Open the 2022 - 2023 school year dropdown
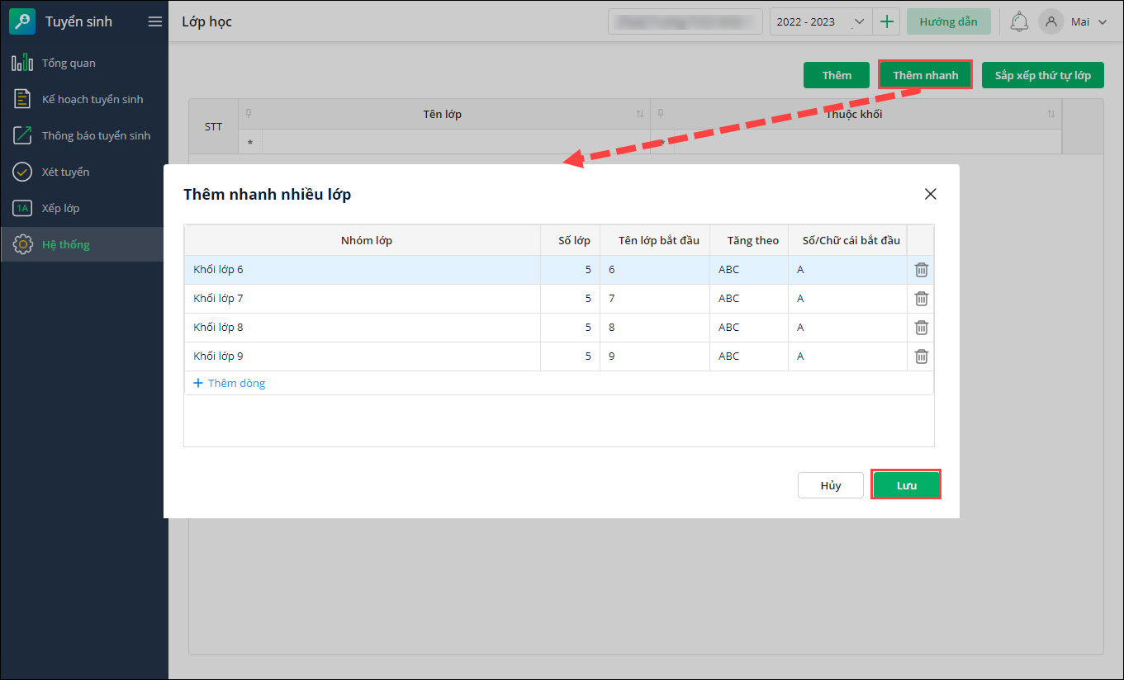The height and width of the screenshot is (680, 1124). point(822,21)
